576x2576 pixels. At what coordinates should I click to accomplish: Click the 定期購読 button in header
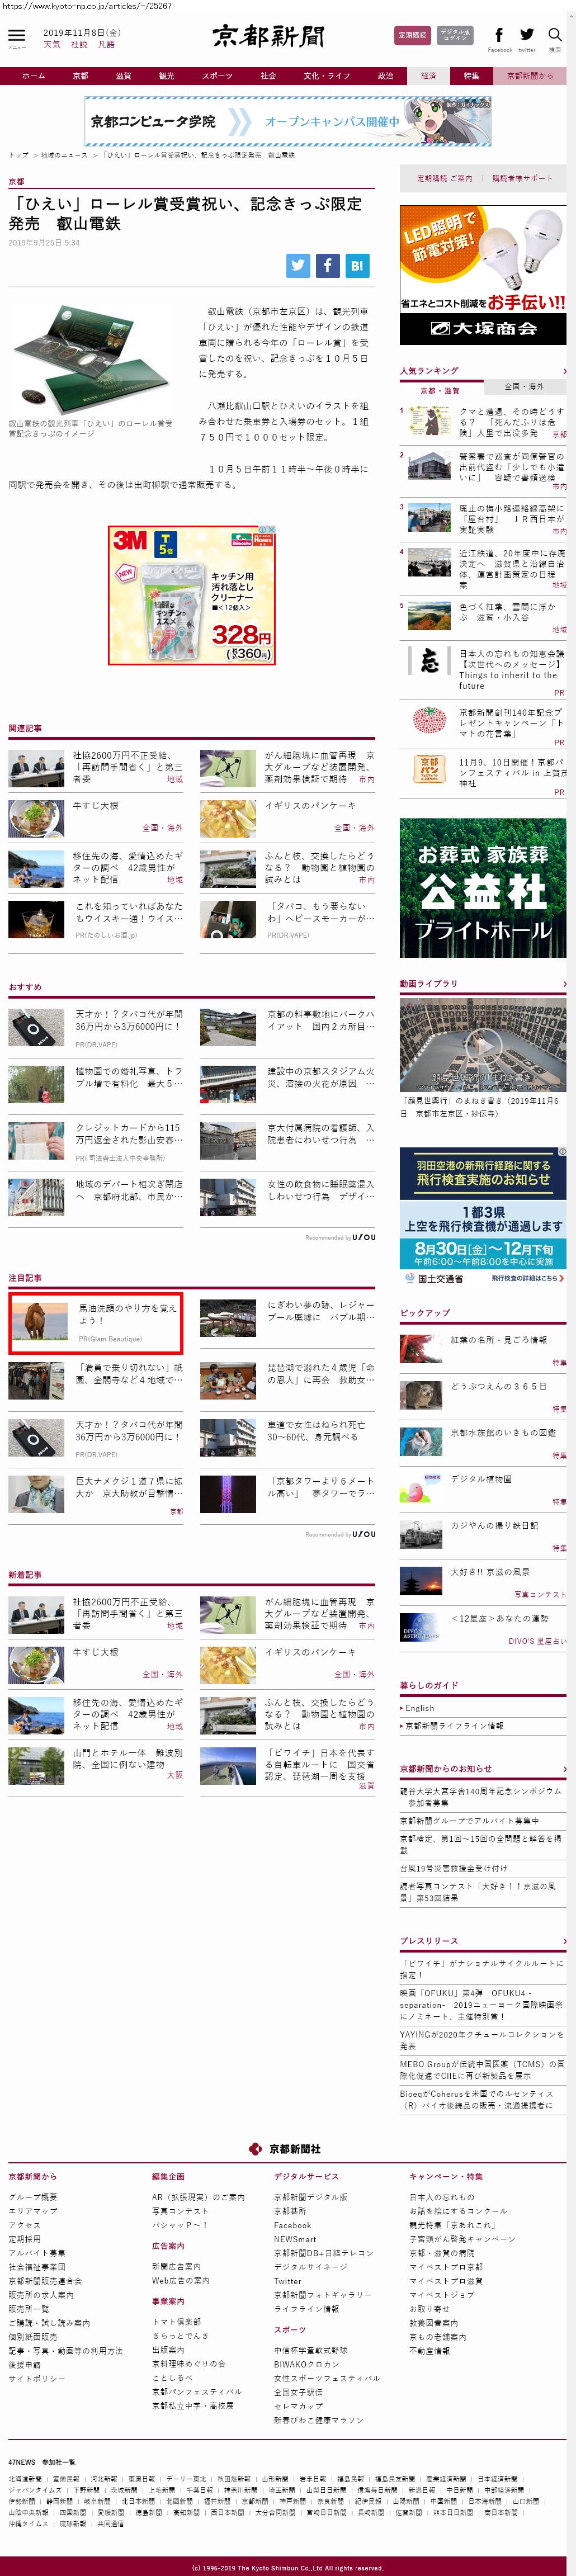[x=412, y=35]
